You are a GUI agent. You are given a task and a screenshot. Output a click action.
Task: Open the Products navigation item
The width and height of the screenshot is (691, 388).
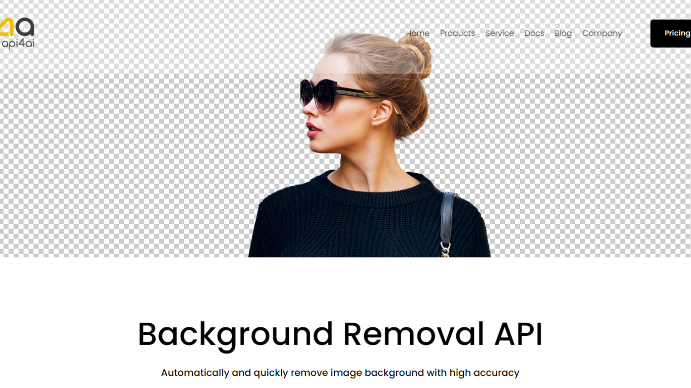(x=457, y=33)
